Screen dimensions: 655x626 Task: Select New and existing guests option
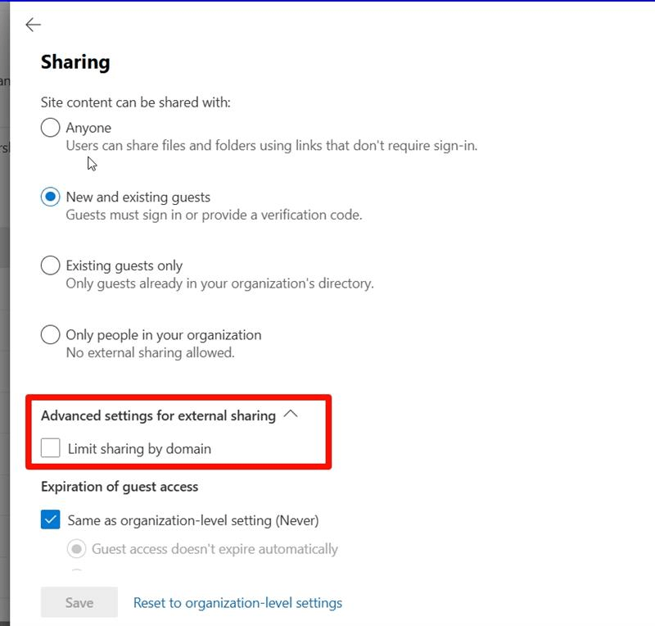click(50, 197)
